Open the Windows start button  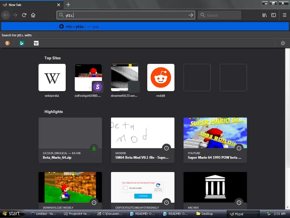tap(12, 213)
